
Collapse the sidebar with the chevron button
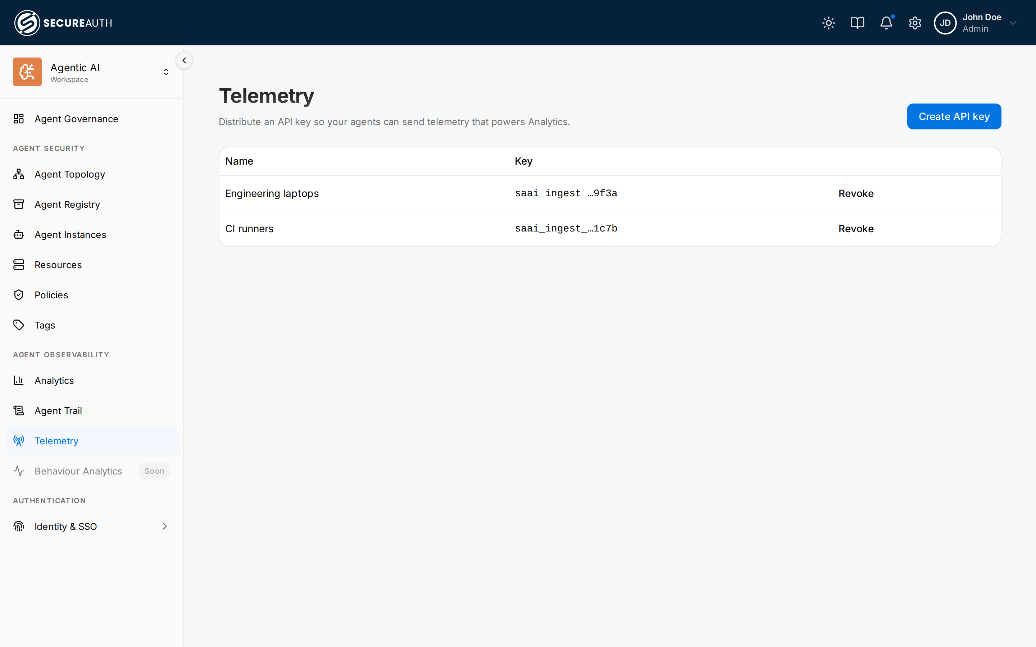tap(184, 60)
